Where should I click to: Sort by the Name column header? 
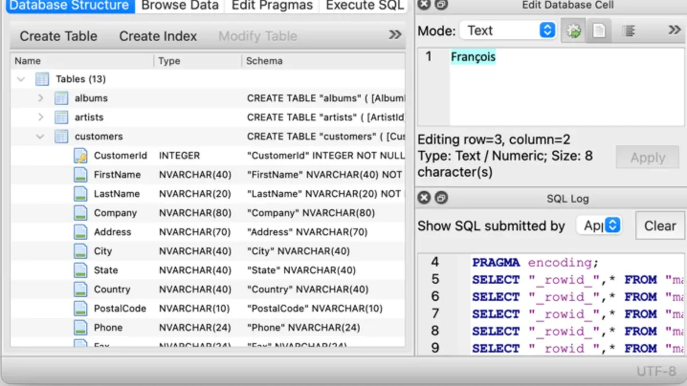[82, 61]
